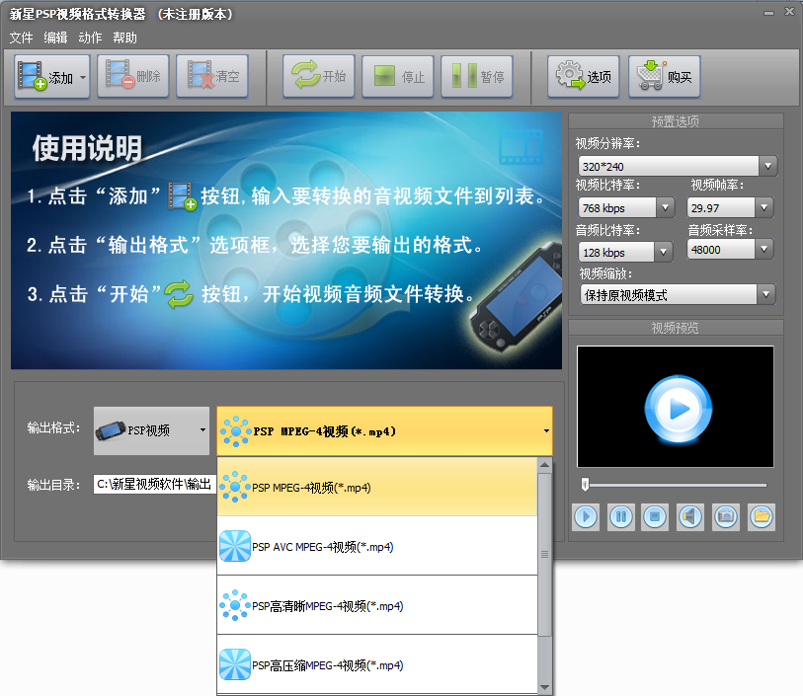Click the 删除 (Delete) toolbar button
The width and height of the screenshot is (803, 696).
pyautogui.click(x=133, y=76)
